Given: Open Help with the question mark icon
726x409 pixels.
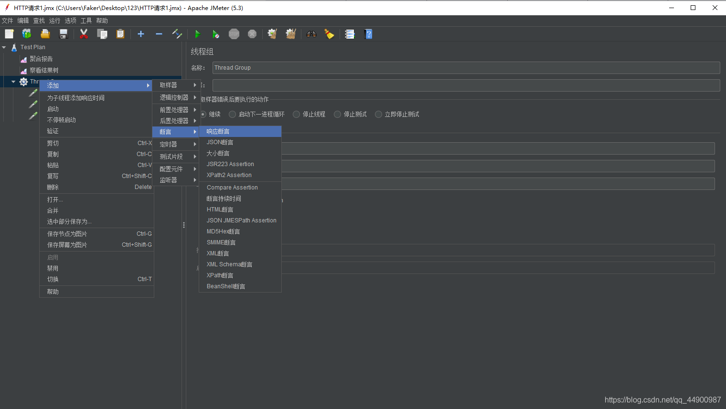Looking at the screenshot, I should (368, 34).
